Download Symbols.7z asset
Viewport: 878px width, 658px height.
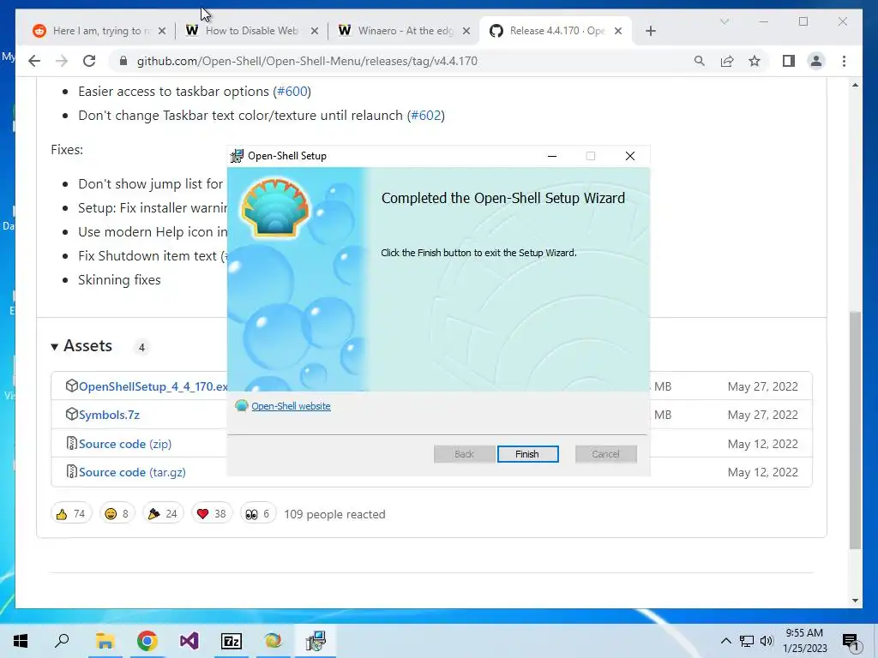click(109, 416)
